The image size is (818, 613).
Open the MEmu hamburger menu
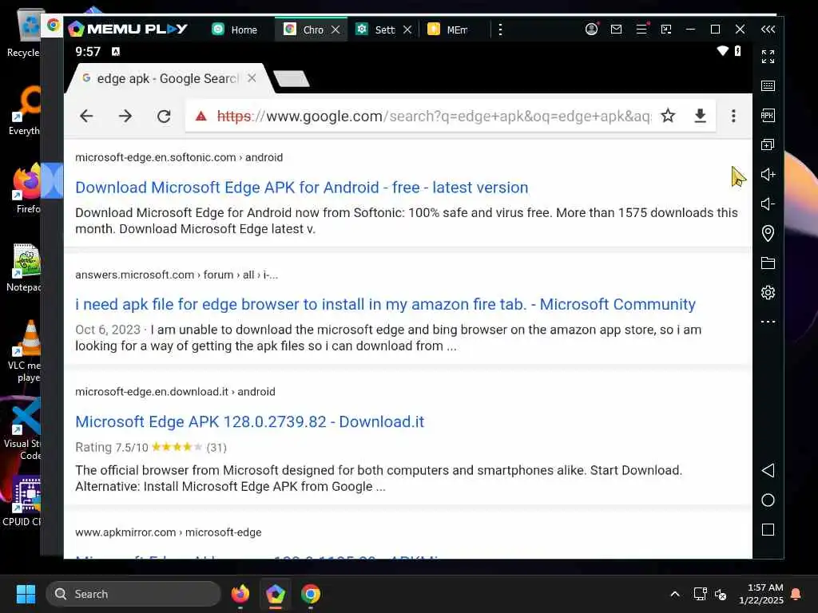[641, 30]
